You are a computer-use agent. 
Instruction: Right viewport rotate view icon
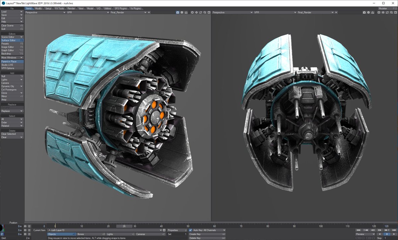tap(387, 12)
